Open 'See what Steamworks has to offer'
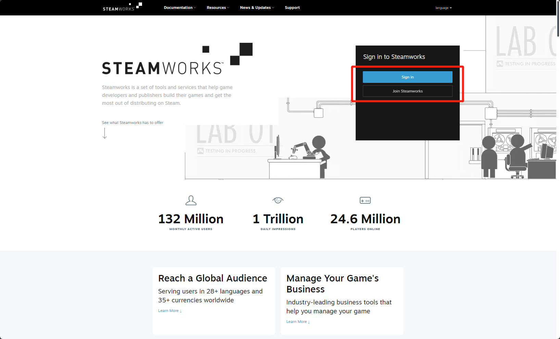Viewport: 560px width, 339px height. pyautogui.click(x=132, y=122)
